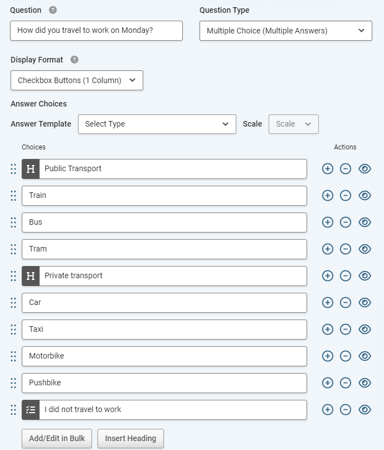
Task: Click the Add/Edit in Bulk button
Action: 57,438
